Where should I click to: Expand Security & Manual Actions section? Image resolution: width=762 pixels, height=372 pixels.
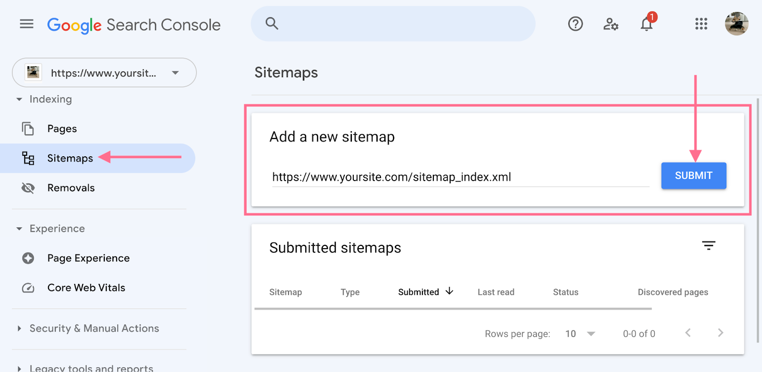(x=20, y=329)
